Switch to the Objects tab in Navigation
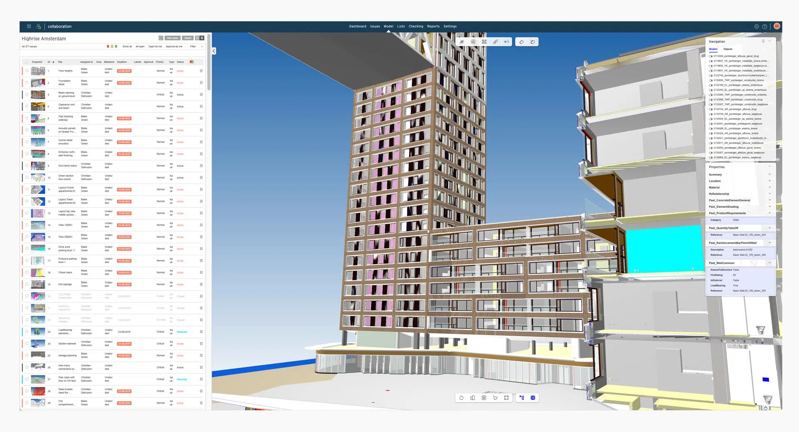 click(728, 49)
